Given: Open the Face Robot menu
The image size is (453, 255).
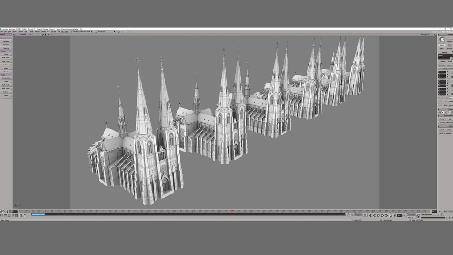Looking at the screenshot, I should tap(65, 31).
